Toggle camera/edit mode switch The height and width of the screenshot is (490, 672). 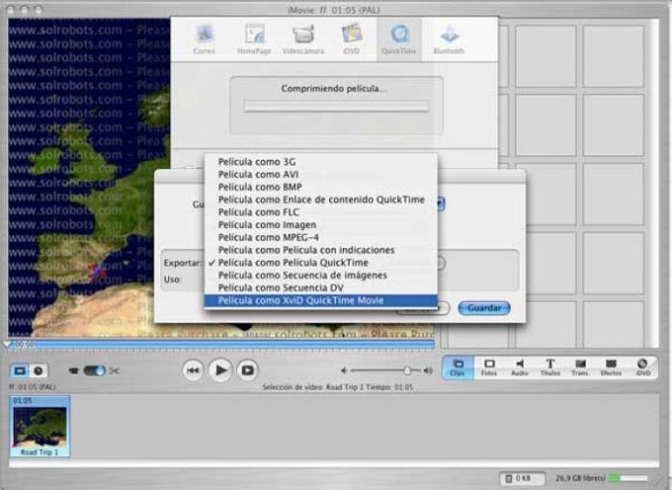click(x=95, y=370)
